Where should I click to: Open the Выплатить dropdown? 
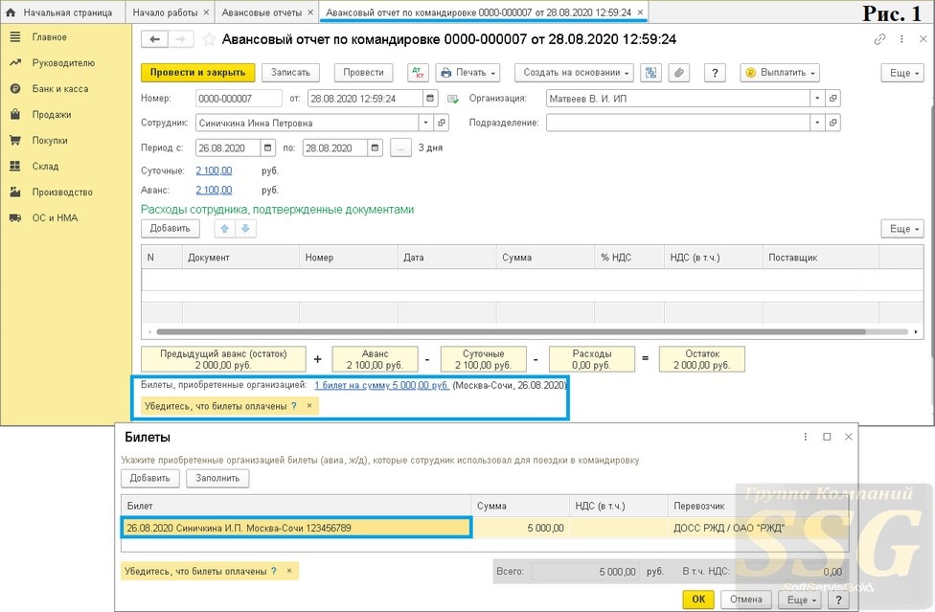[x=780, y=73]
